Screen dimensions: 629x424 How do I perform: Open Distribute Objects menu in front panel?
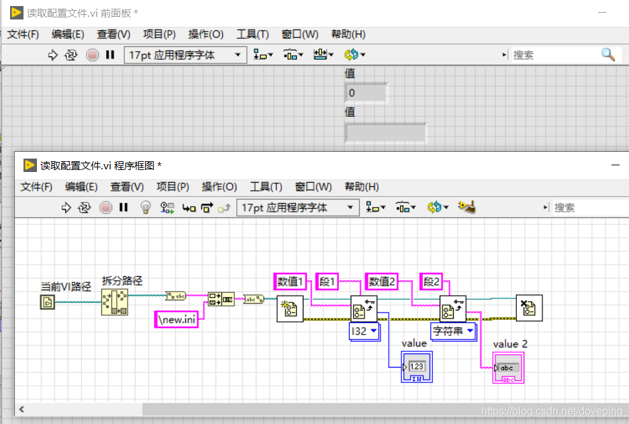293,54
